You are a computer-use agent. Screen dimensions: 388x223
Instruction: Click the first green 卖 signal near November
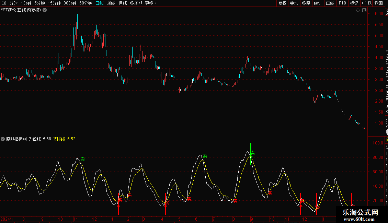(x=83, y=159)
